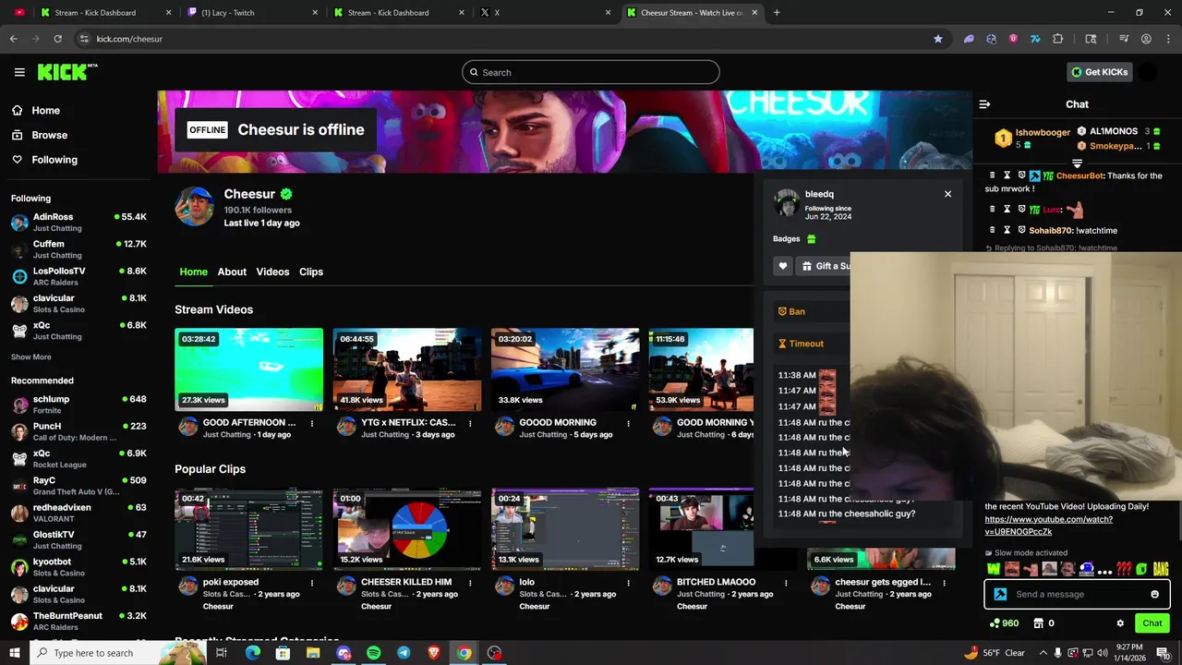Collapse the chat panel with arrow icon
This screenshot has width=1182, height=665.
point(984,104)
